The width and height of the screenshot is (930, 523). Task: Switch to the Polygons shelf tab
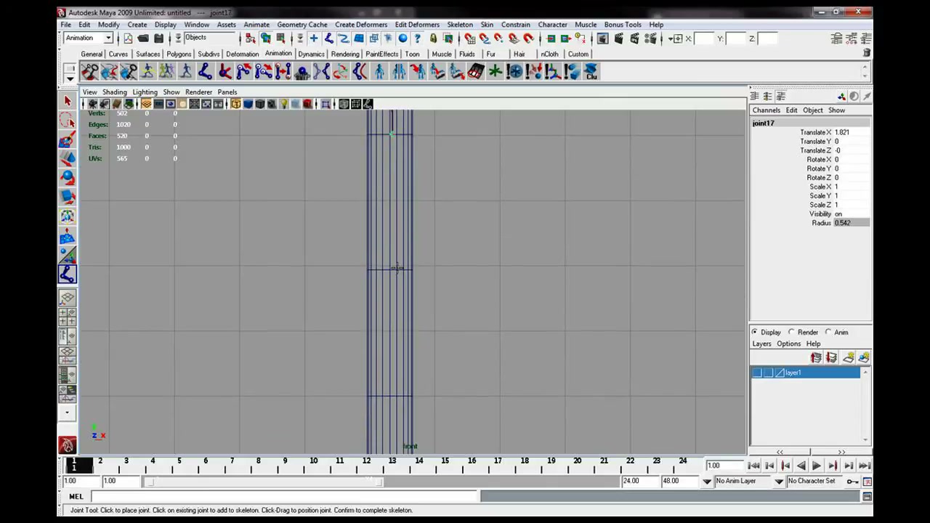pos(179,54)
